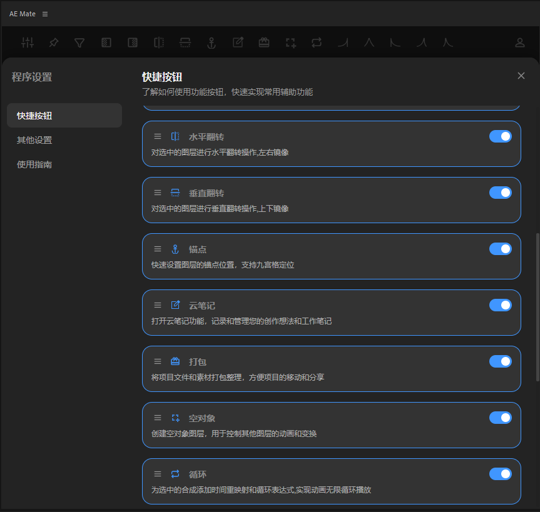
Task: Disable the 循环 button toggle
Action: tap(500, 474)
